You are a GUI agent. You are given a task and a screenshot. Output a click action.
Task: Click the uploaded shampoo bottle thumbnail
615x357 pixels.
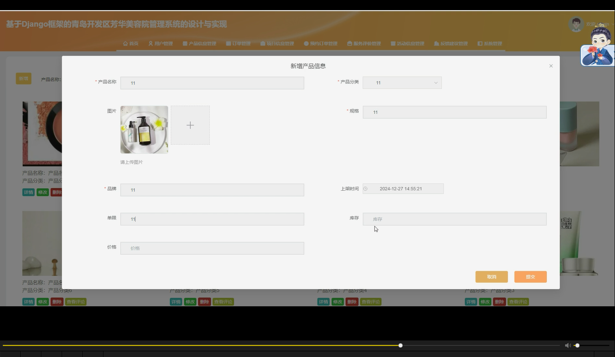144,130
